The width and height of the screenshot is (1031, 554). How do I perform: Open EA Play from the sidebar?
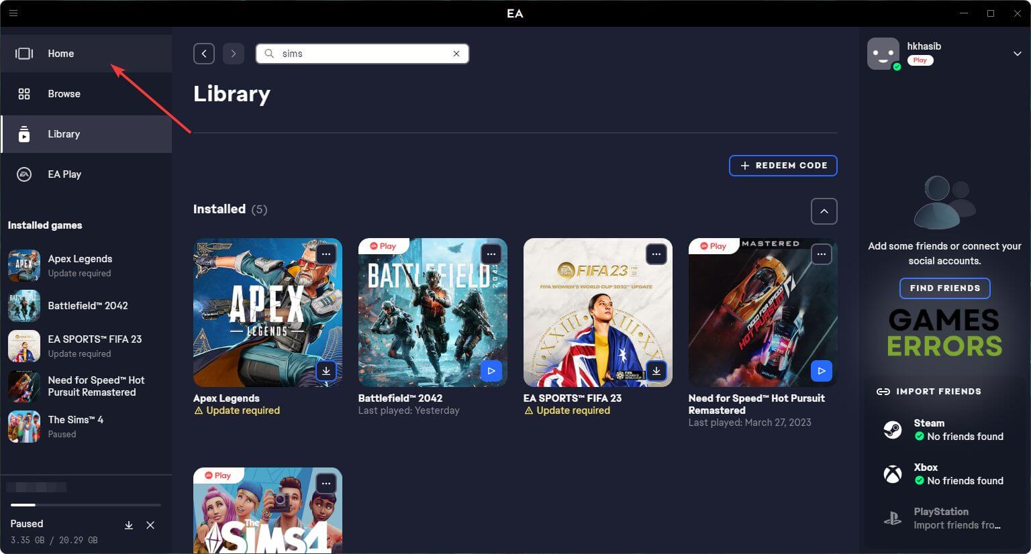pos(86,174)
